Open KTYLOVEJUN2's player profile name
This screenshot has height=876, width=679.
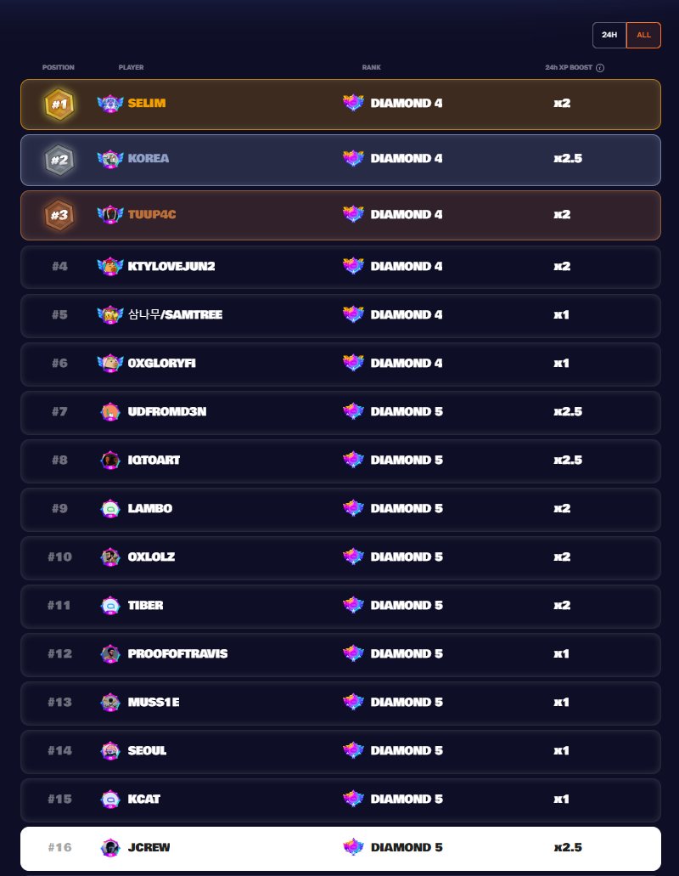point(171,267)
